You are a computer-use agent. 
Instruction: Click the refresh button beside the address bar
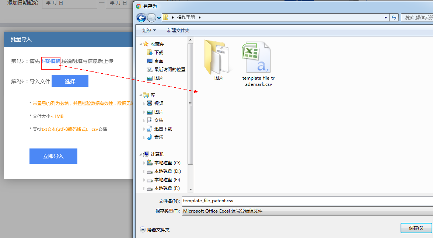[394, 18]
